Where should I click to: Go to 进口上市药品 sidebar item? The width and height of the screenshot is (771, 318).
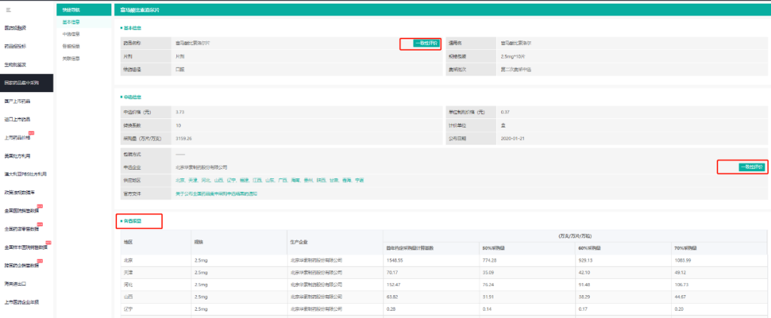click(17, 119)
